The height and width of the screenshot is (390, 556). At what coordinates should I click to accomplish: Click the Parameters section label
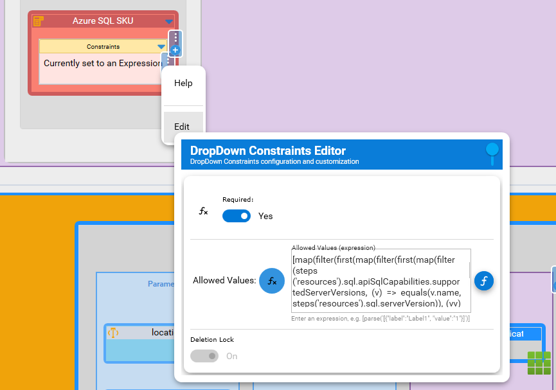pyautogui.click(x=161, y=284)
